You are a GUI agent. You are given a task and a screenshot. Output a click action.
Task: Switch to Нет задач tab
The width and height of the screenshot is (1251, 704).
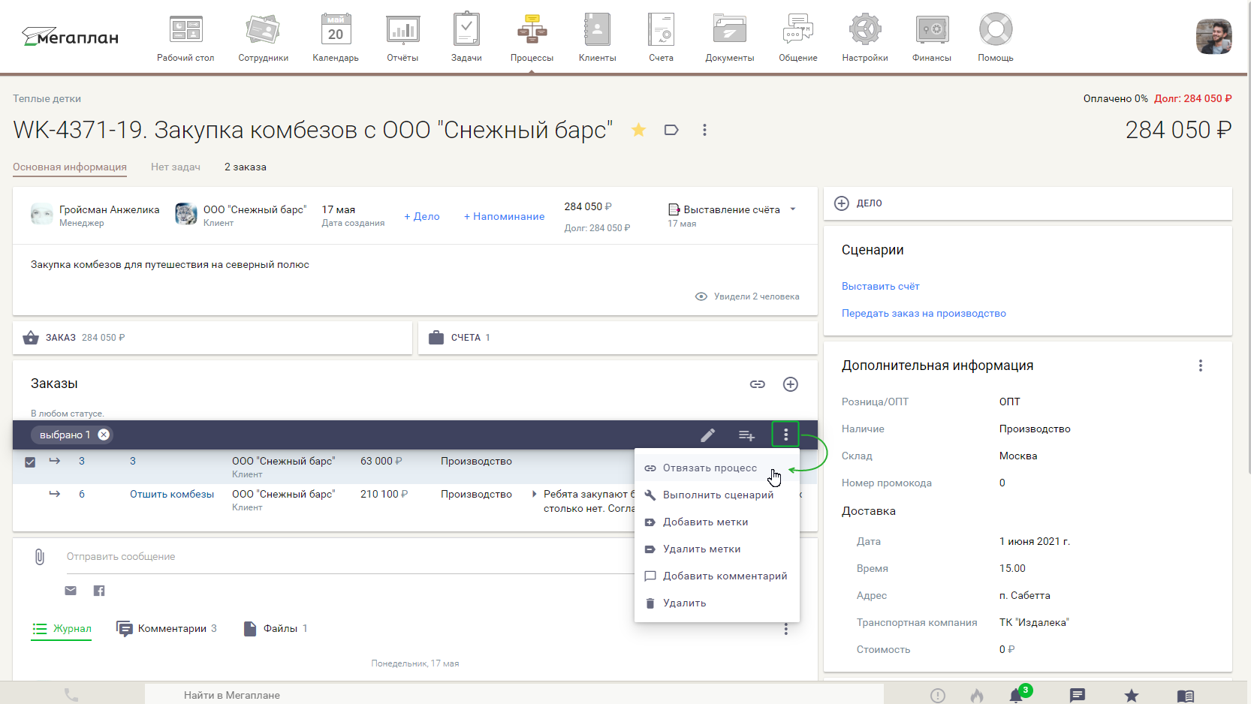[x=176, y=167]
